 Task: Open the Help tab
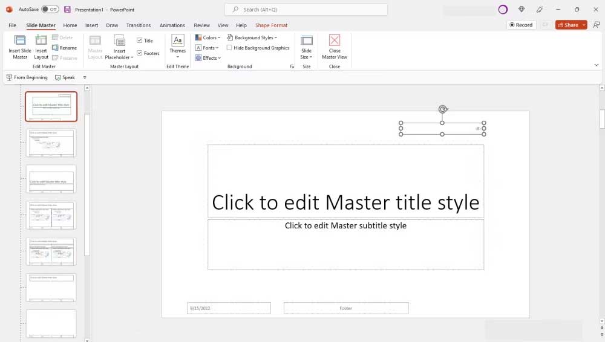point(241,25)
